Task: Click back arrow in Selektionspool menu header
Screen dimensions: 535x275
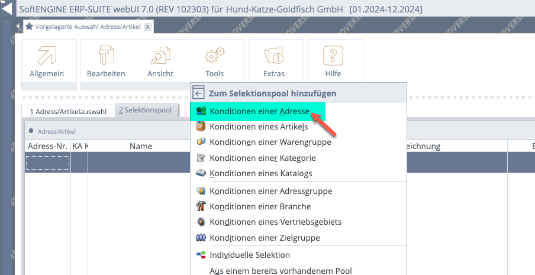Action: pos(199,93)
